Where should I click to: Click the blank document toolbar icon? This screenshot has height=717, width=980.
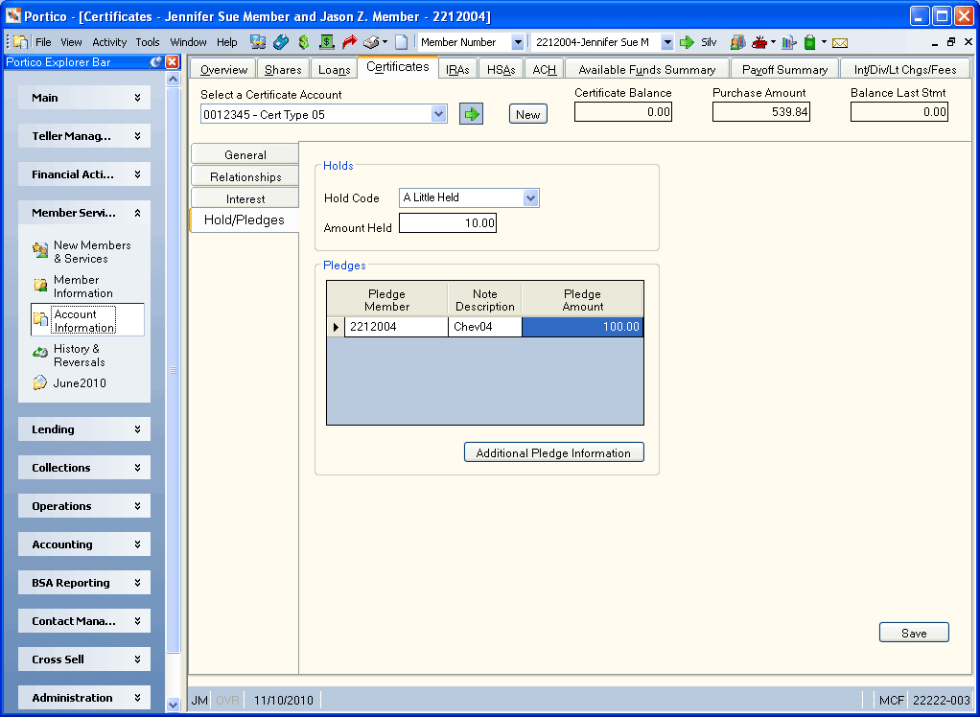pyautogui.click(x=401, y=42)
